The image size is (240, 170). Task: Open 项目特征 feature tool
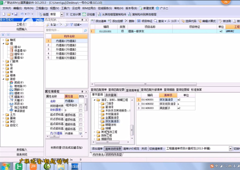coord(145,21)
